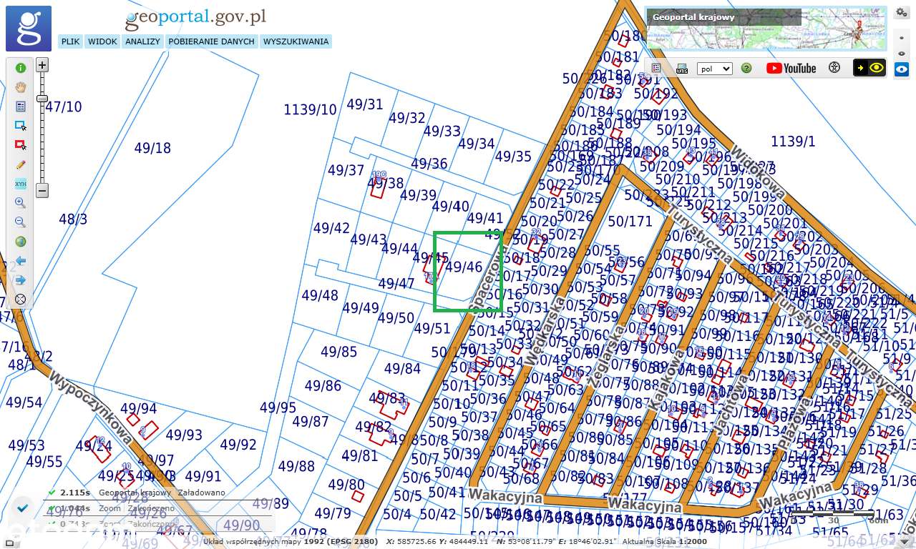
Task: Click parcel label 49/48
Action: (320, 295)
